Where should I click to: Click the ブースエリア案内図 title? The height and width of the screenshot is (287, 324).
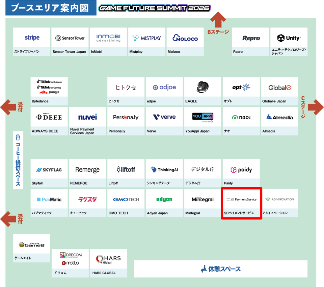coord(51,8)
